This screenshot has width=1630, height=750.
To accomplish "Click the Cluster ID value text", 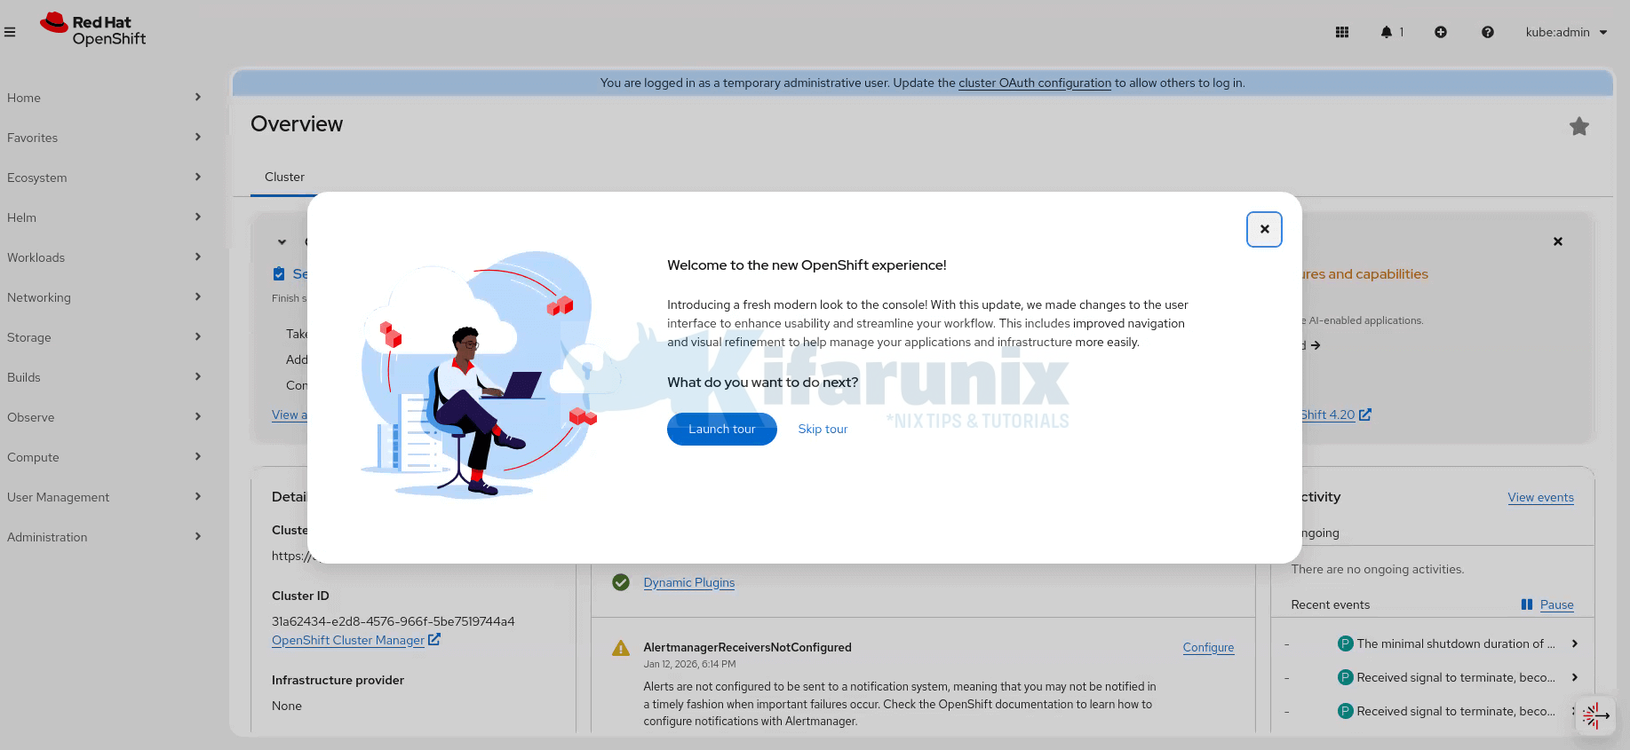I will tap(394, 621).
